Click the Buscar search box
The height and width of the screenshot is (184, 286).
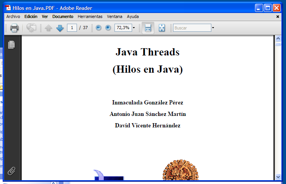192,28
